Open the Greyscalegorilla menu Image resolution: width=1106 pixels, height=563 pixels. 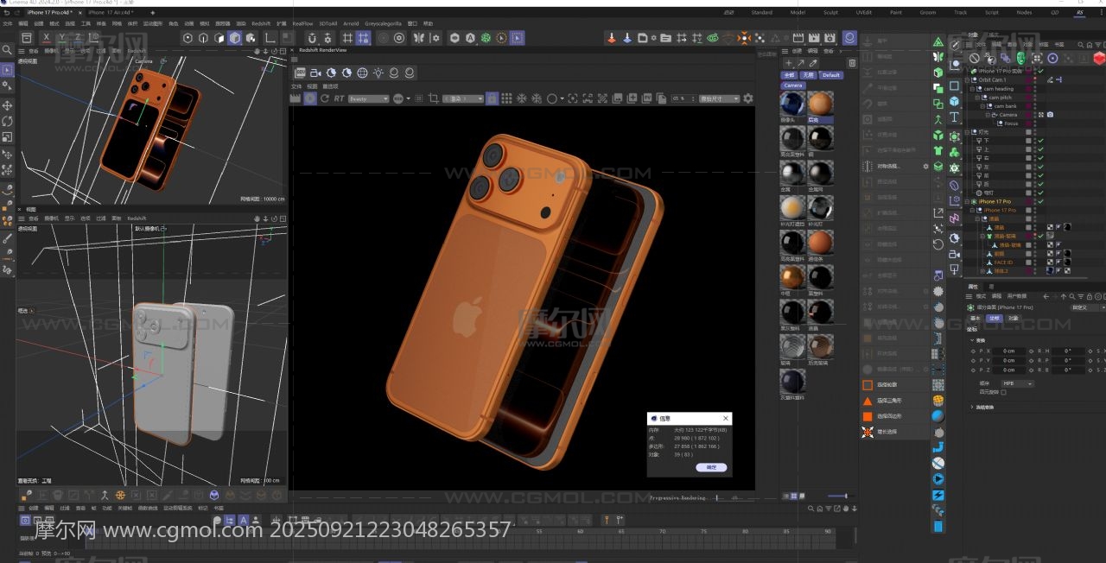(383, 23)
